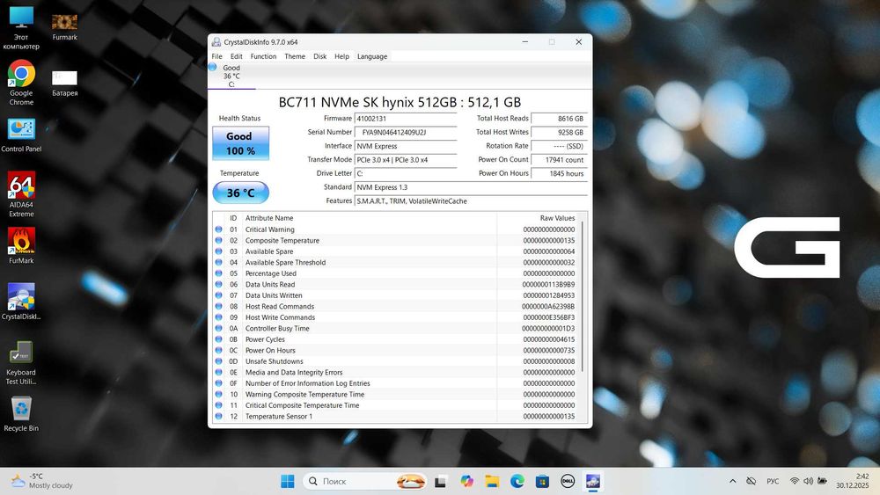Open Control Panel desktop icon

21,135
